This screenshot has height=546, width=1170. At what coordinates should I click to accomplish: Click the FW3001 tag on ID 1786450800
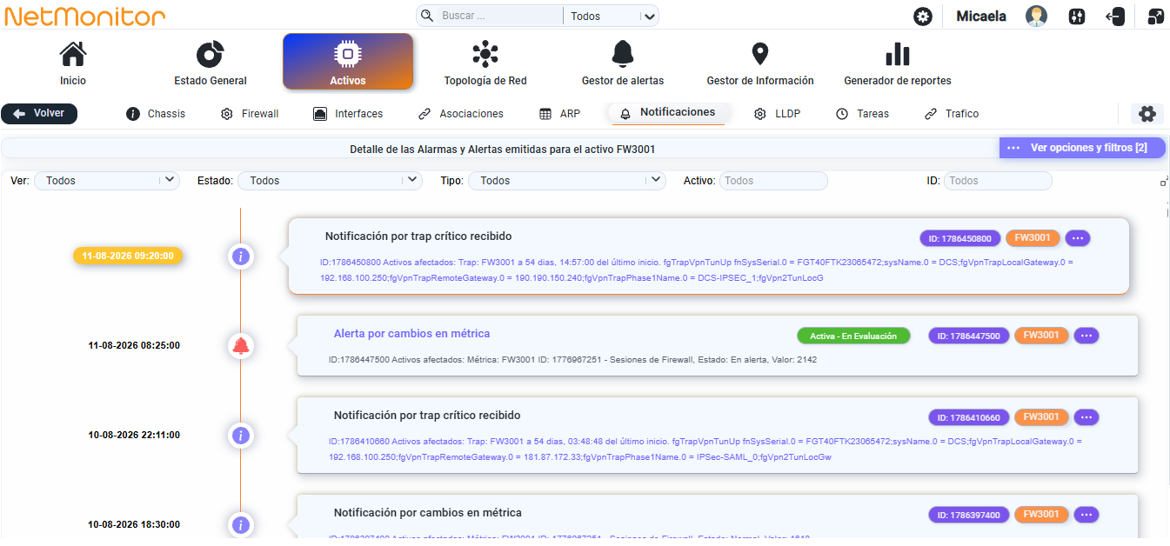pos(1033,238)
